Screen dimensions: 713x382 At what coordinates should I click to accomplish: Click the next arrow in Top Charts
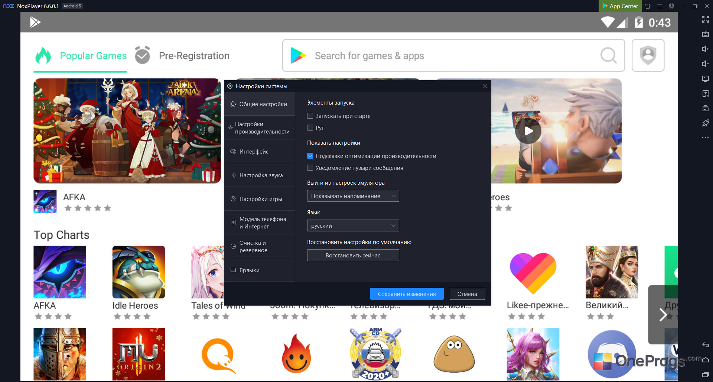(663, 315)
